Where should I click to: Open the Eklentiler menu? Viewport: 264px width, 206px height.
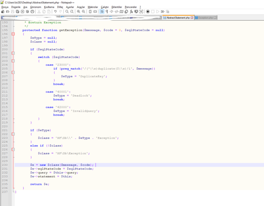tap(117, 7)
